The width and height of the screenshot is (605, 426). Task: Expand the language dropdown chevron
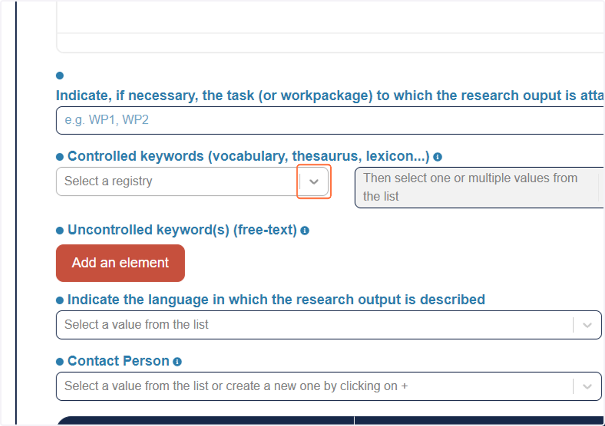click(587, 325)
